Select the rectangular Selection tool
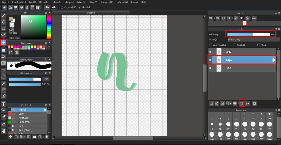Image resolution: width=281 pixels, height=145 pixels. 3,71
